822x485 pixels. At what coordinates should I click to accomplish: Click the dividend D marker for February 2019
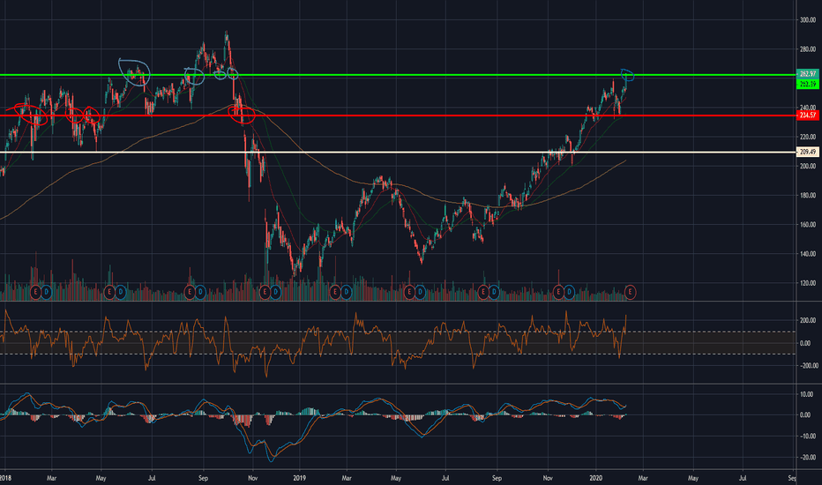[x=346, y=292]
